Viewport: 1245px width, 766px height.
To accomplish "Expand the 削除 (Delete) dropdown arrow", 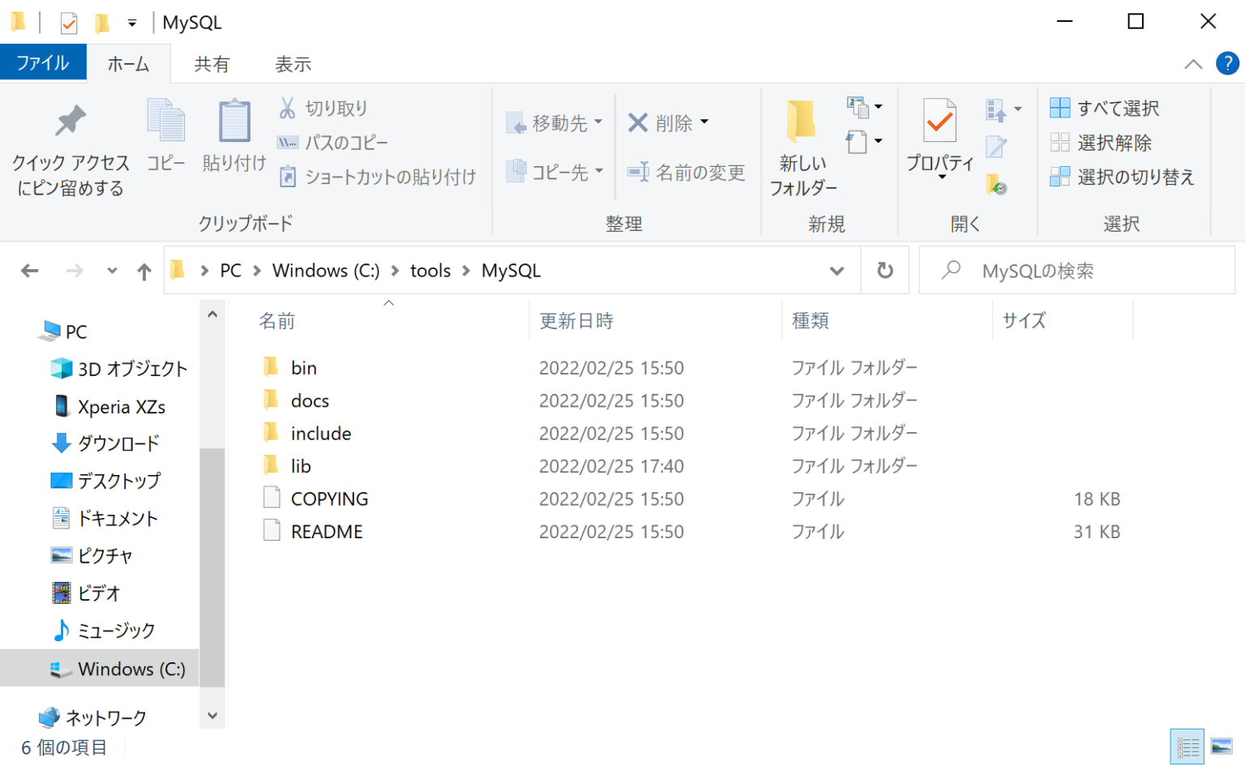I will [704, 122].
